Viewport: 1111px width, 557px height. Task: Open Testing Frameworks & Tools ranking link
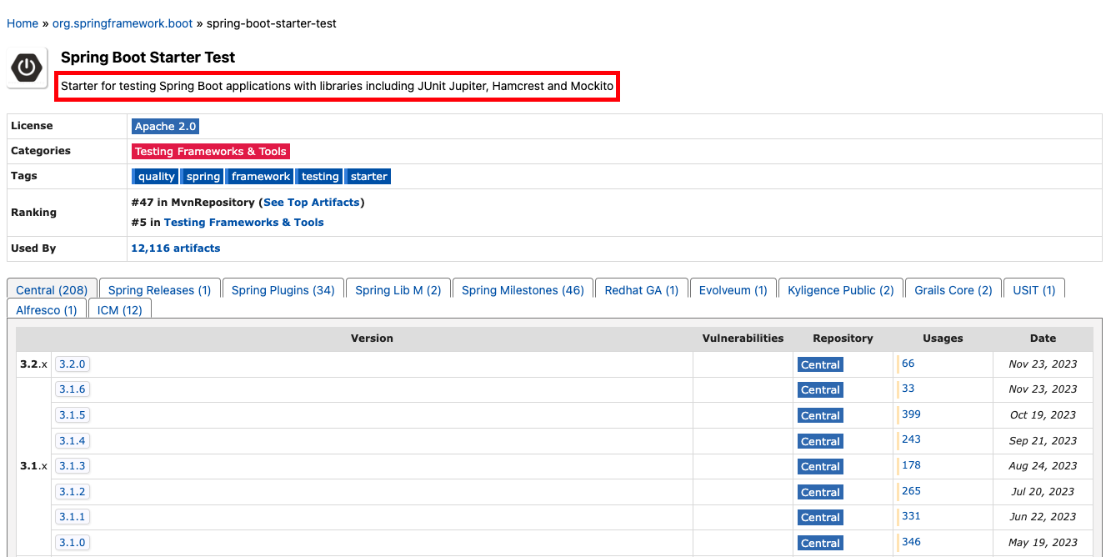243,223
